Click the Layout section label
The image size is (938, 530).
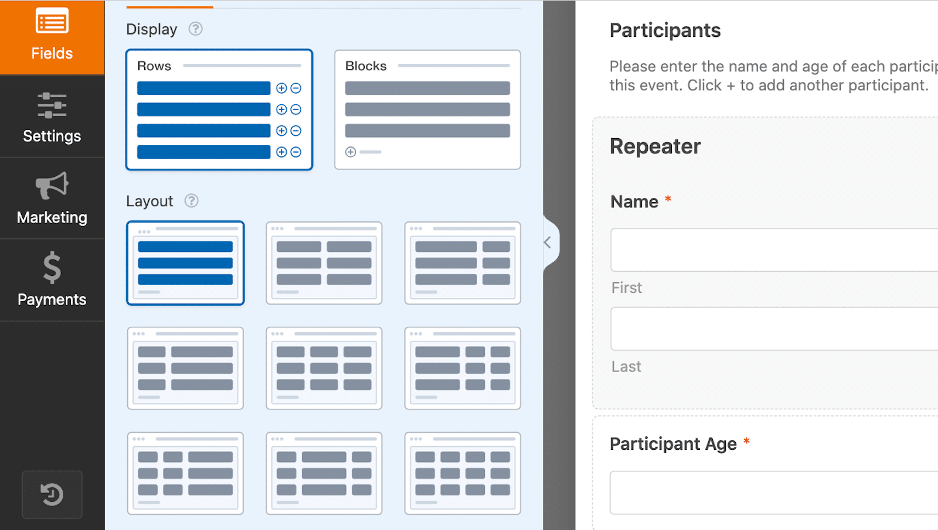tap(149, 201)
